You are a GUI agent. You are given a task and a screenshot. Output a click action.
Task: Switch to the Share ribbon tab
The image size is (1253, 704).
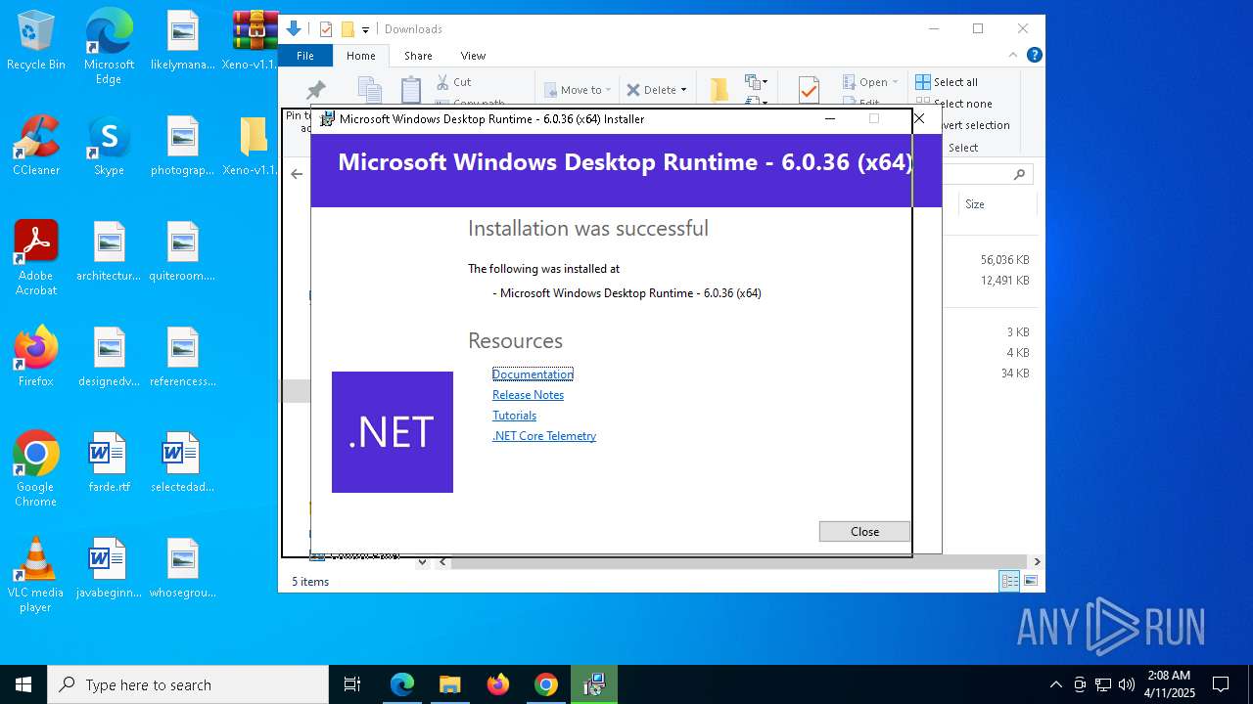coord(418,56)
